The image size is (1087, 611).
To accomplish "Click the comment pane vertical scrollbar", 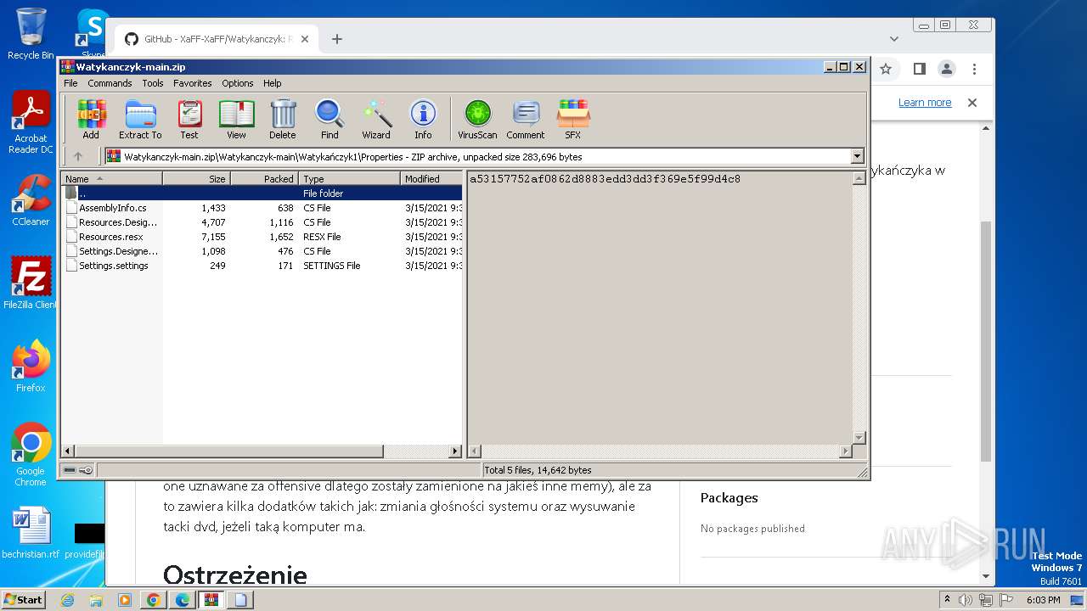I will (x=859, y=308).
